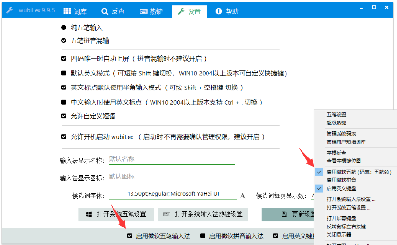Click the 输入法显示名称 input field

tap(170, 159)
